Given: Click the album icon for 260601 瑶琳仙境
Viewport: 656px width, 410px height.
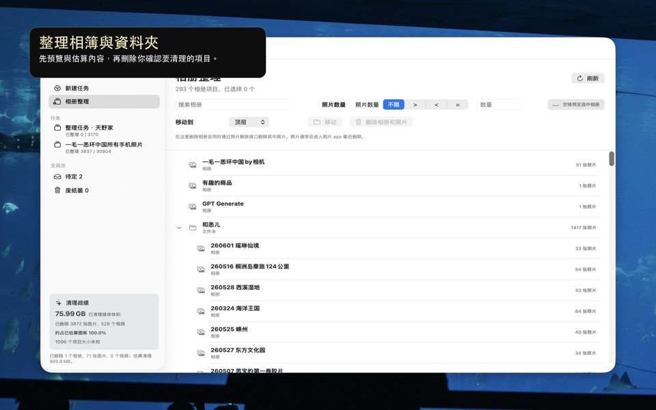Looking at the screenshot, I should [x=201, y=249].
